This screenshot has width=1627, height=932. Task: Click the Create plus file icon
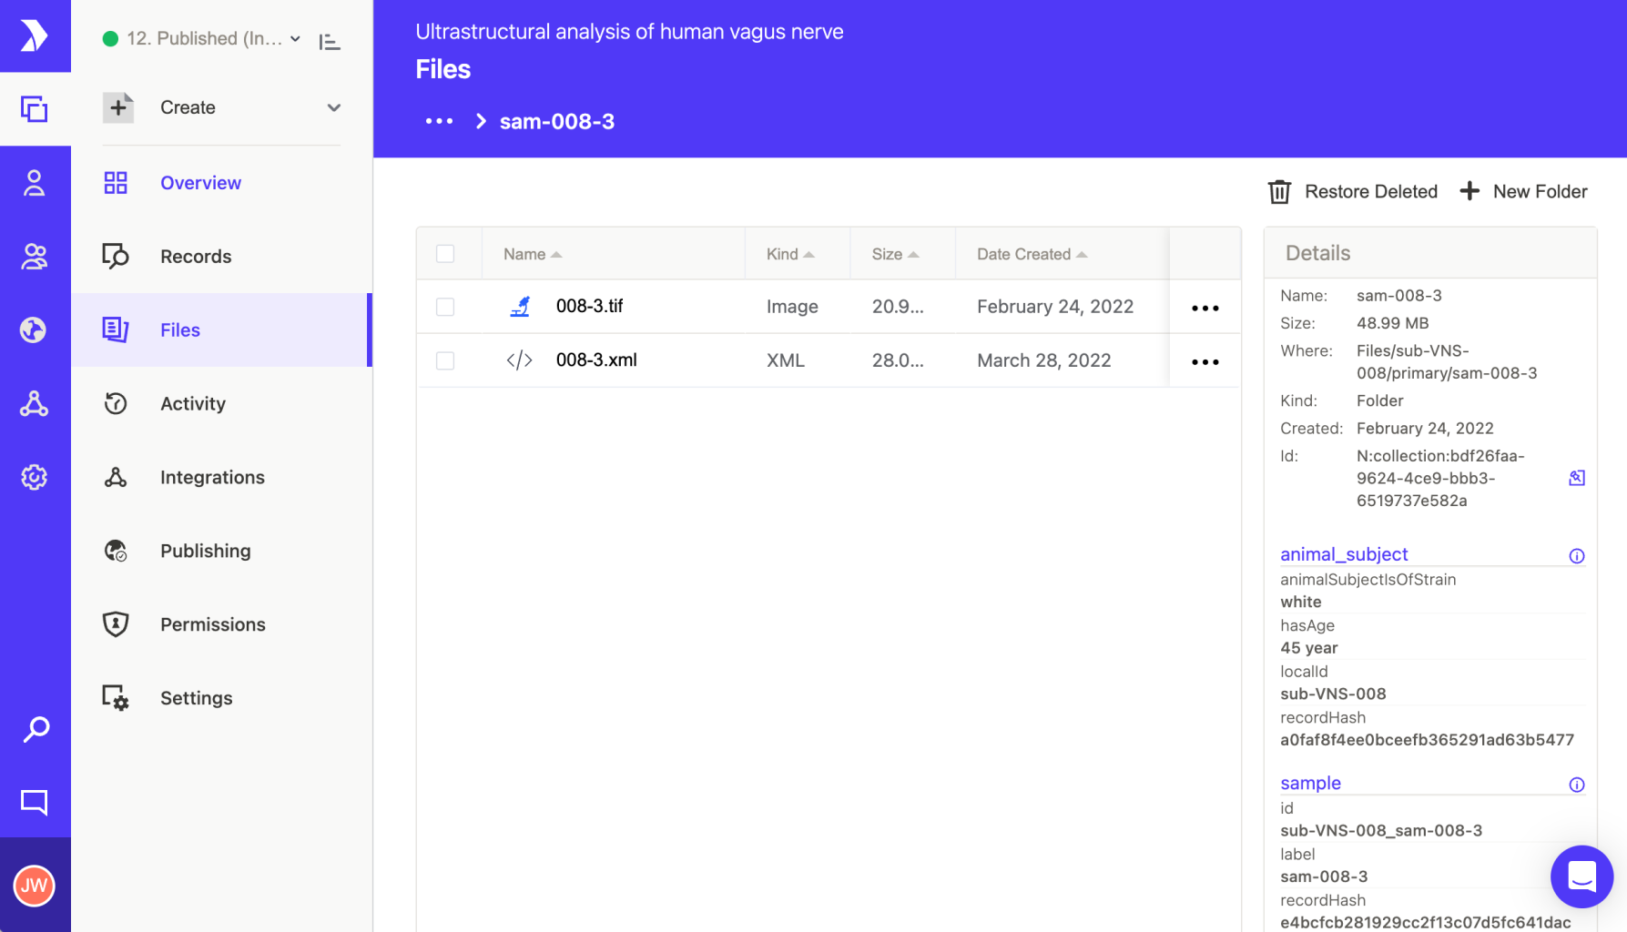(x=118, y=107)
